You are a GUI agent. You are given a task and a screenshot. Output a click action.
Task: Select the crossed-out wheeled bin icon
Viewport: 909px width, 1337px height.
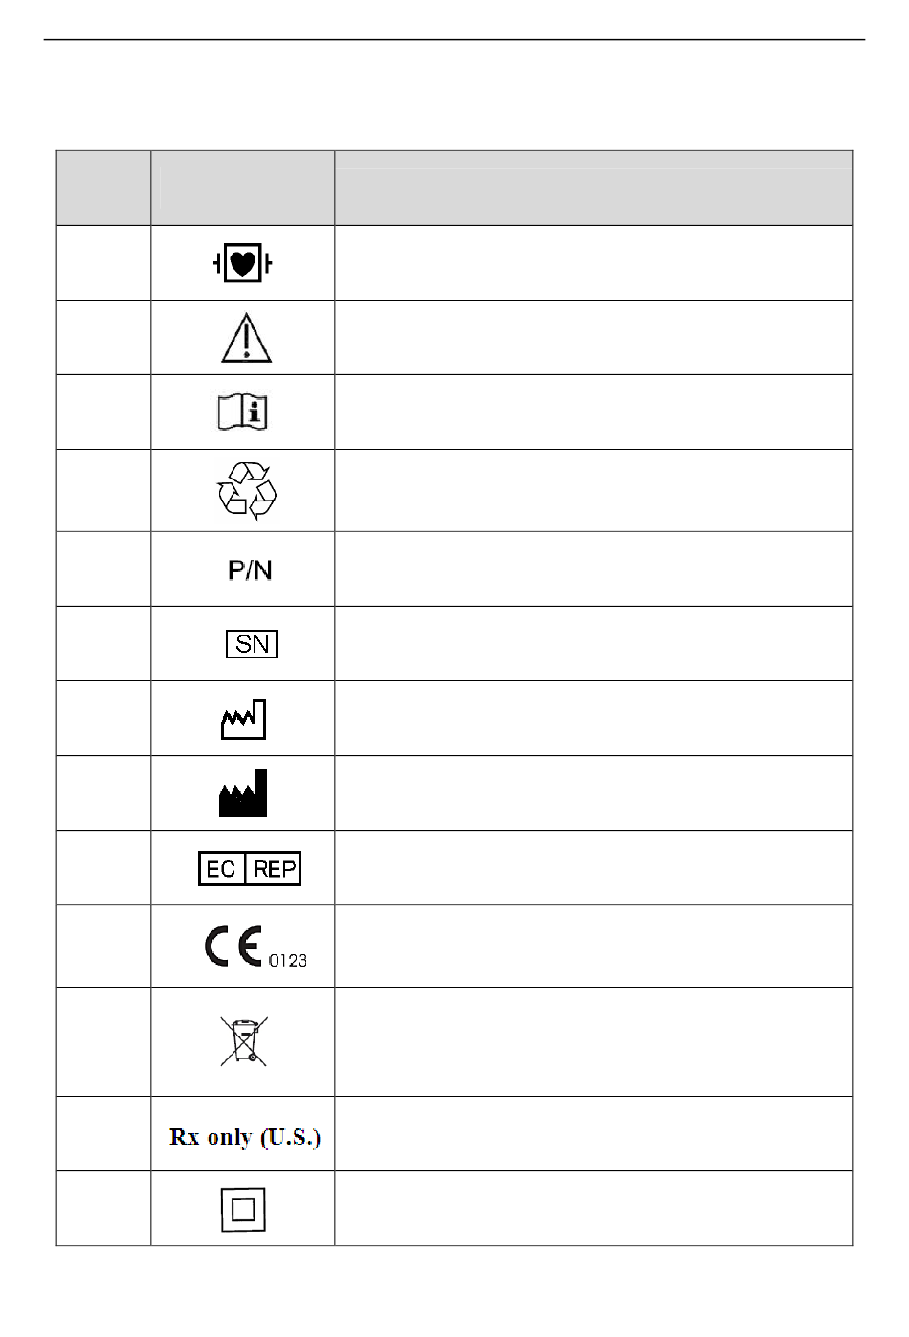244,1041
